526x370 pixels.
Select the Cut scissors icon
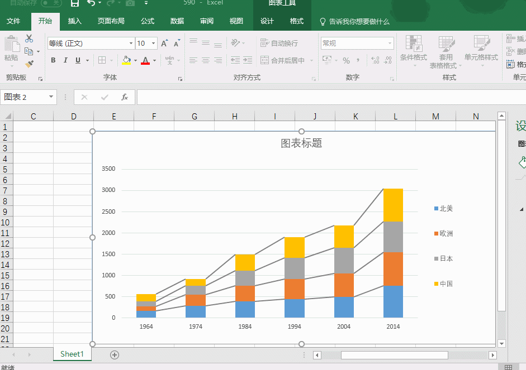[x=29, y=39]
